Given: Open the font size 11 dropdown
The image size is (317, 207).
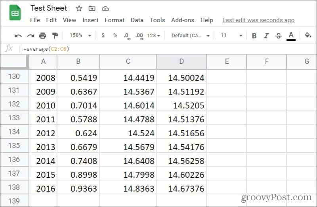Looking at the screenshot, I should (232, 35).
